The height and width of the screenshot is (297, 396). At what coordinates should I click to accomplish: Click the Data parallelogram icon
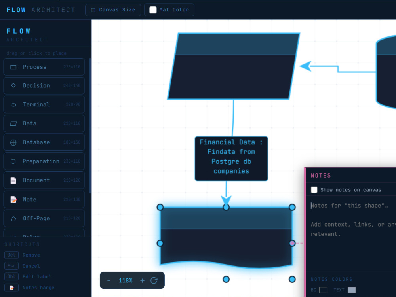[x=13, y=123]
